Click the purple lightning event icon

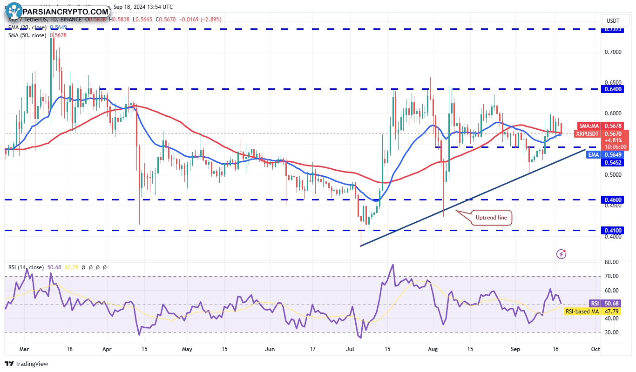pos(562,254)
